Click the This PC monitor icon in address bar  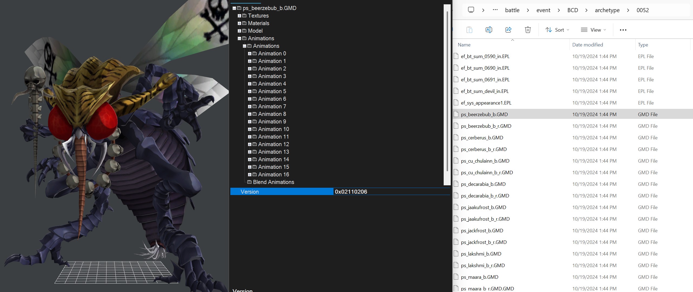click(x=471, y=10)
